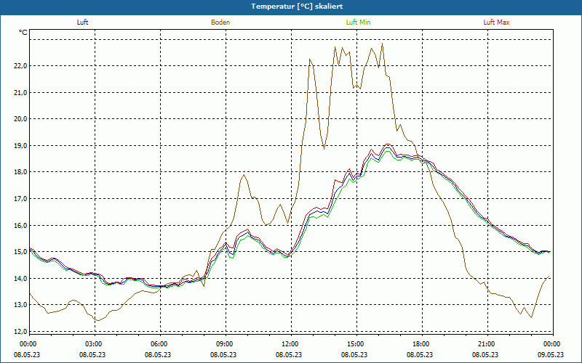Viewport: 582px width, 363px height.
Task: Click the 09.05.23 date label
Action: tap(551, 354)
